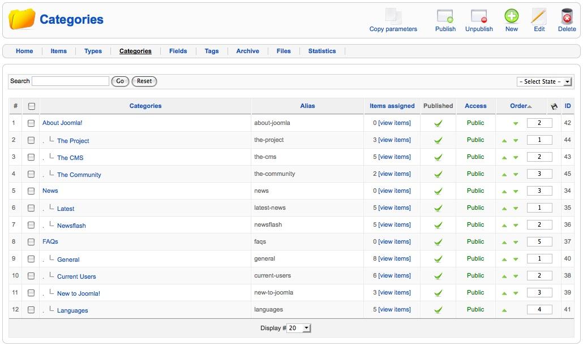The height and width of the screenshot is (346, 583).
Task: Sort by the Order column header
Action: coord(518,106)
